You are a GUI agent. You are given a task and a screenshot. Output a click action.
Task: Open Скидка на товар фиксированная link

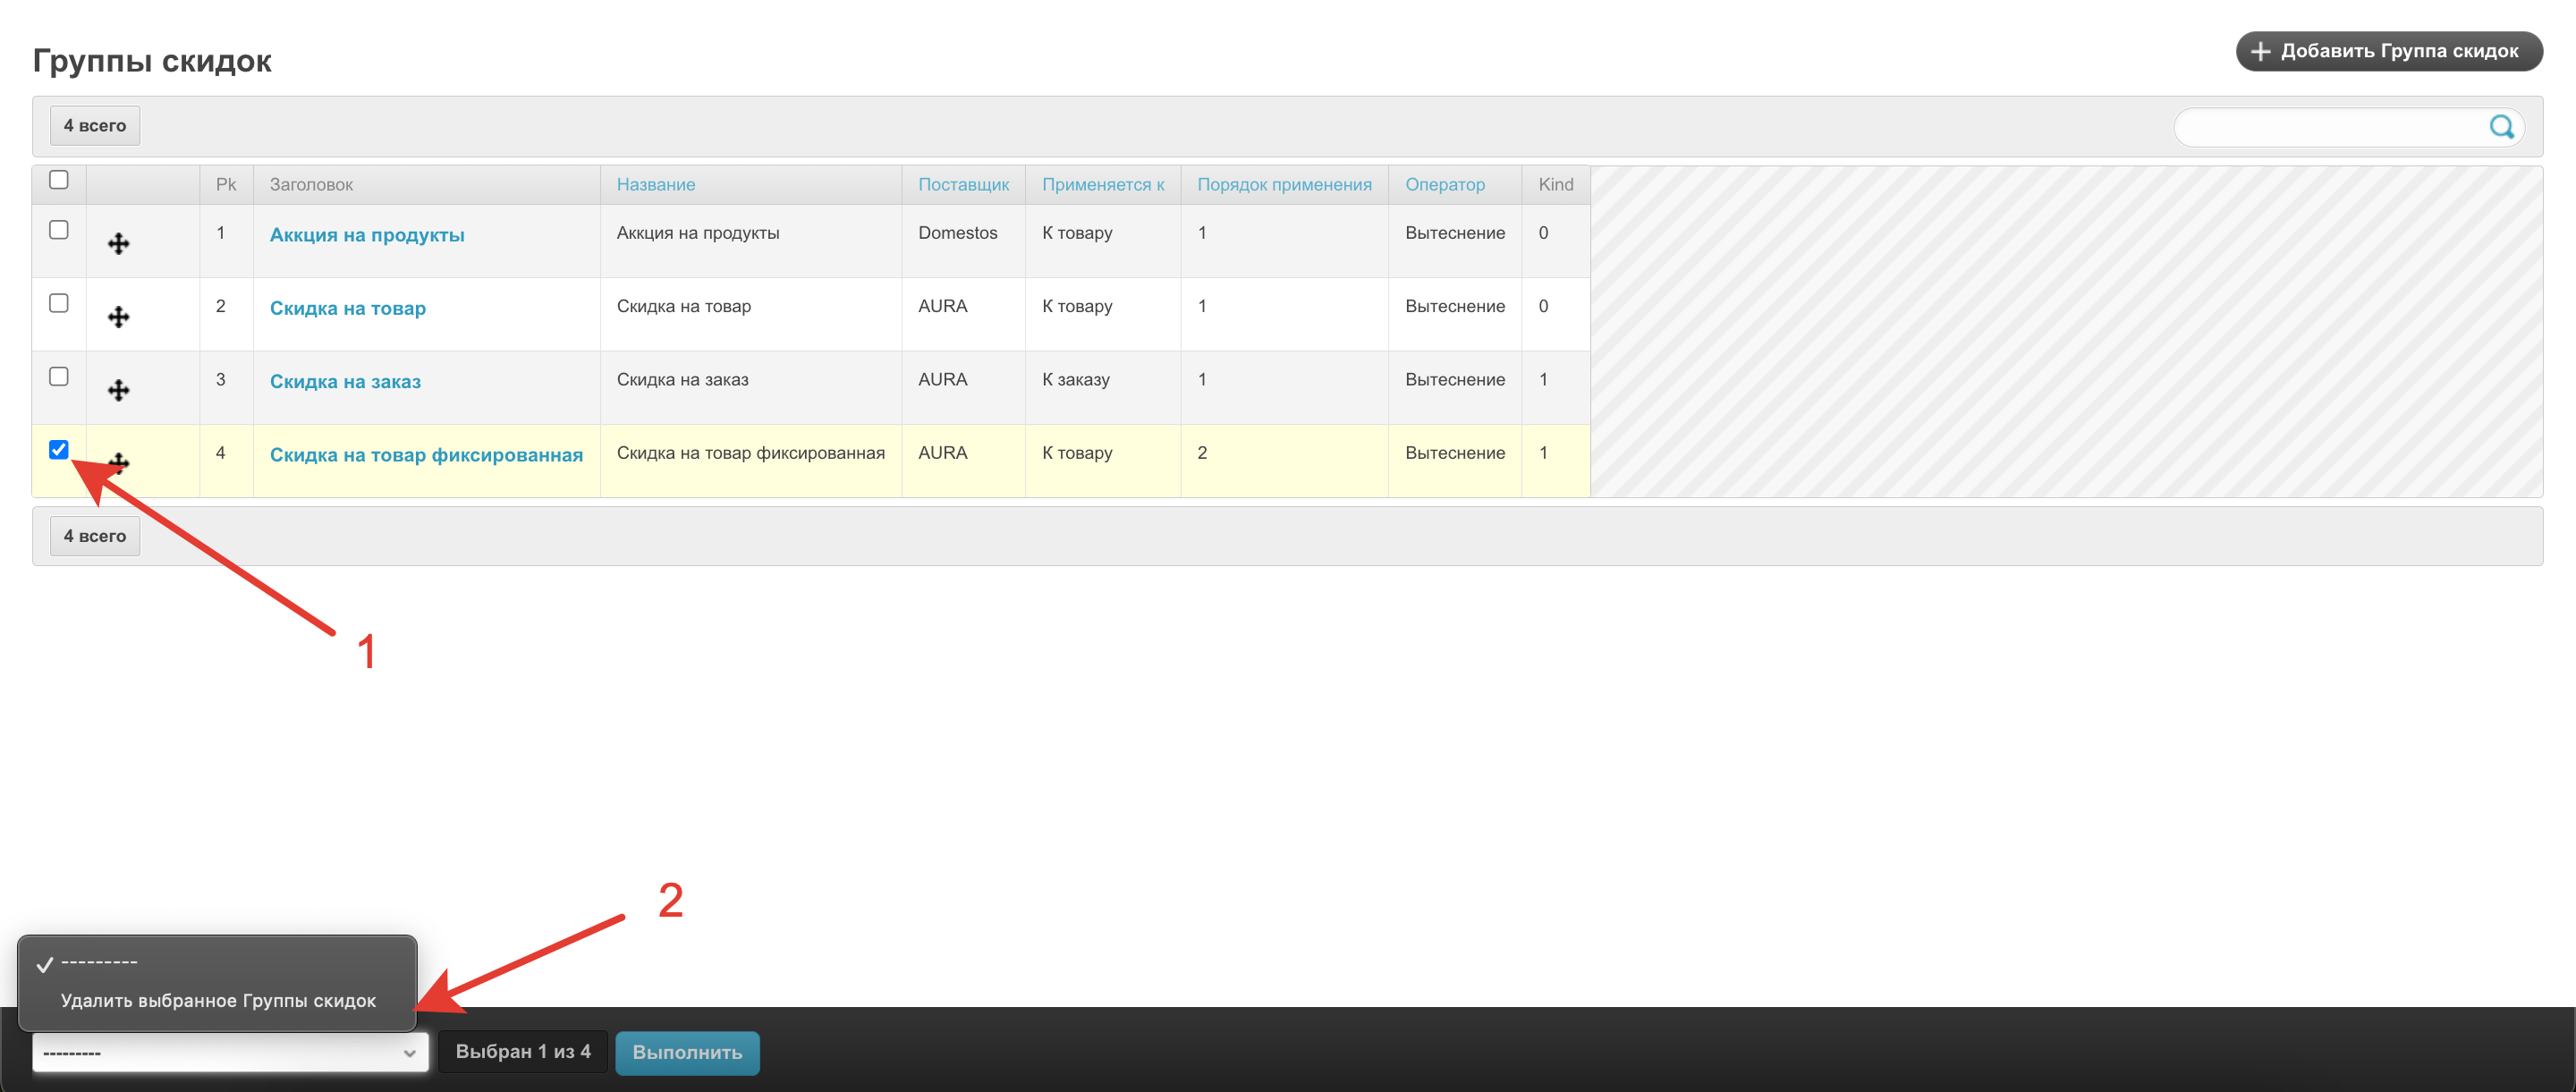pyautogui.click(x=426, y=455)
